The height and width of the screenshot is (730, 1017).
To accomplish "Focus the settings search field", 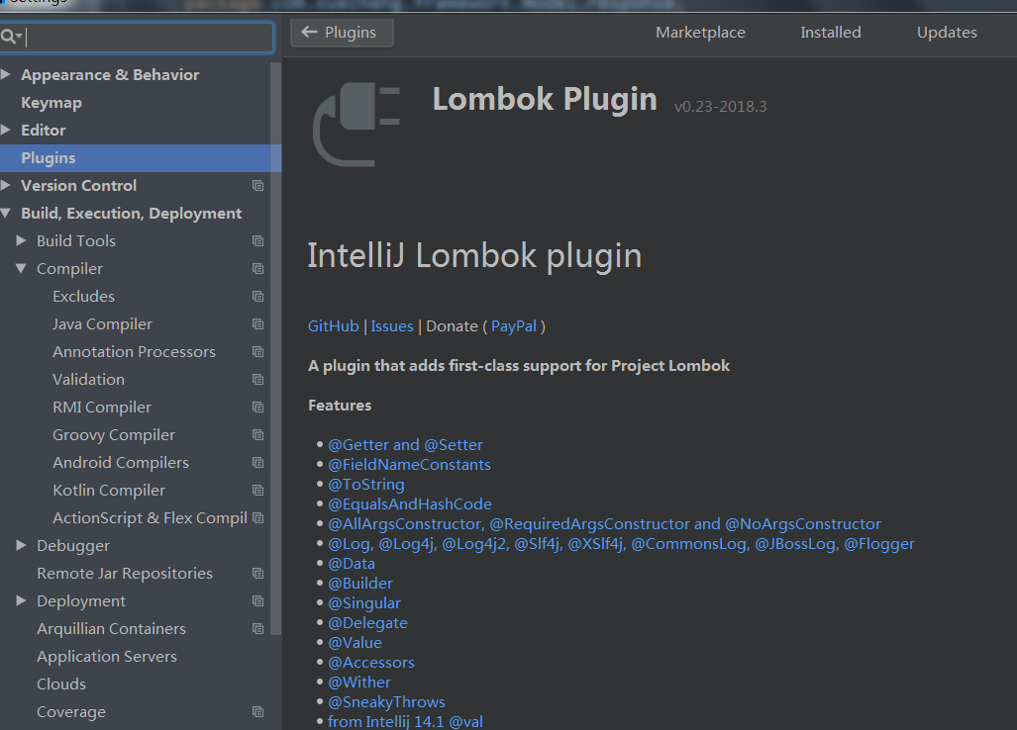I will [x=138, y=37].
